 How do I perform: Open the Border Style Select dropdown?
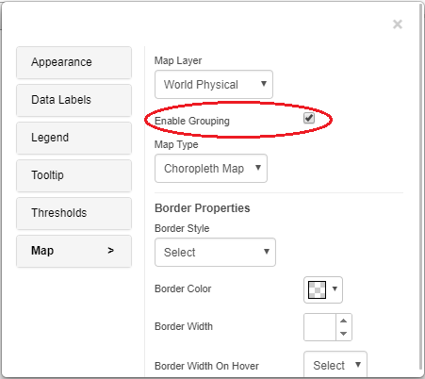point(215,252)
